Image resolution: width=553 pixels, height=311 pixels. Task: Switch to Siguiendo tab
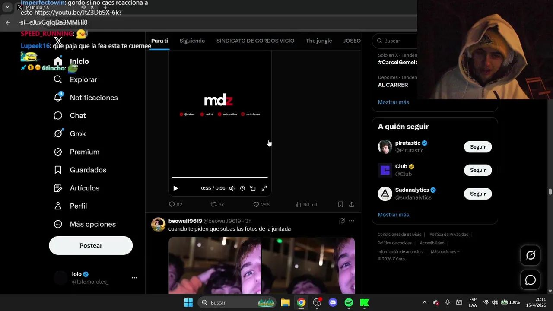click(x=192, y=41)
